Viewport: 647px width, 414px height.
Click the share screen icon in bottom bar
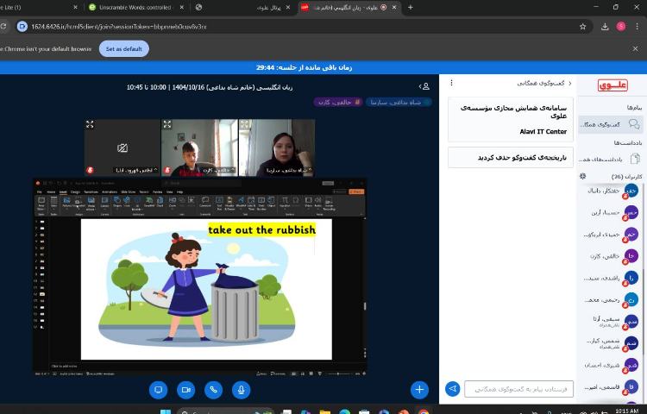pos(158,390)
